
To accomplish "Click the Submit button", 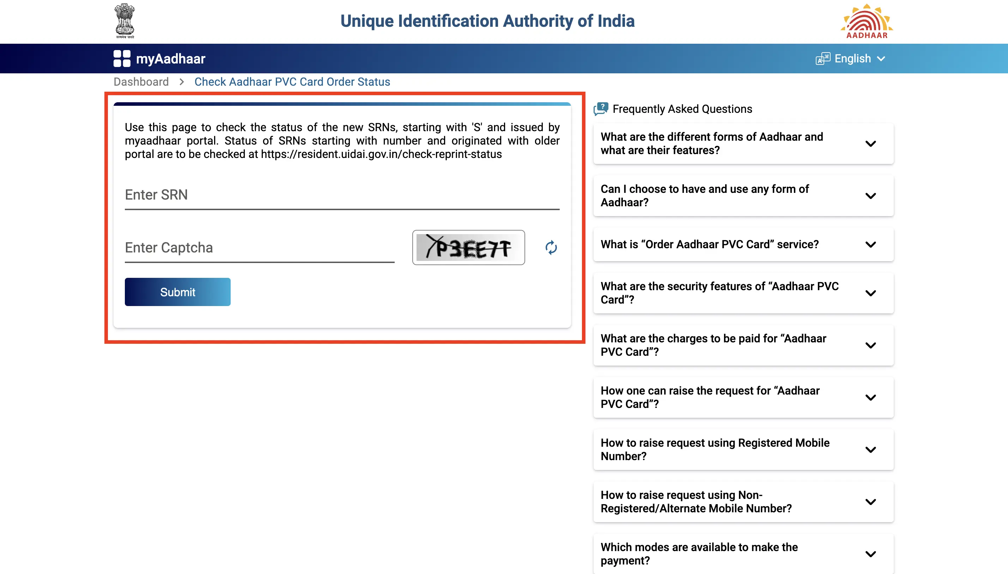I will tap(177, 292).
